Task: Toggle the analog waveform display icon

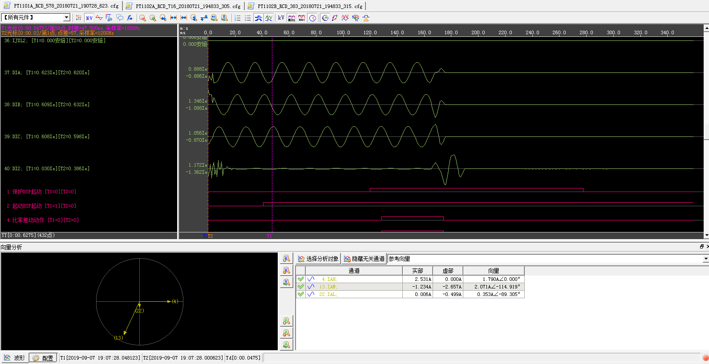Action: [x=269, y=18]
